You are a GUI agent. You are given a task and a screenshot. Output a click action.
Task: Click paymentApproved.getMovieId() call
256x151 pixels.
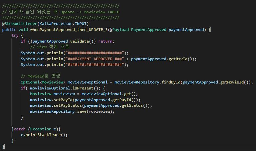[x=216, y=82]
